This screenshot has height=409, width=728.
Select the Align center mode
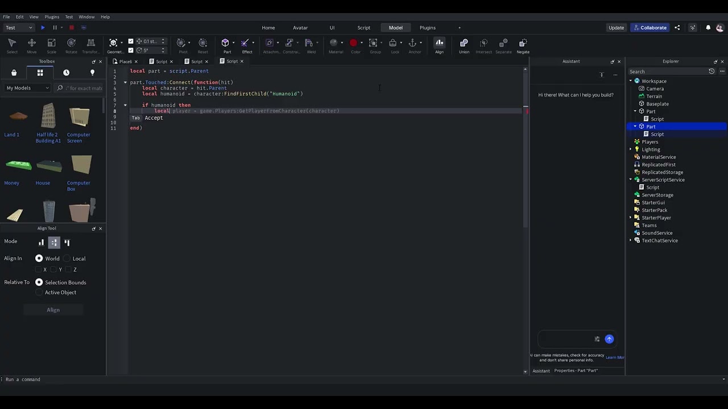click(54, 243)
